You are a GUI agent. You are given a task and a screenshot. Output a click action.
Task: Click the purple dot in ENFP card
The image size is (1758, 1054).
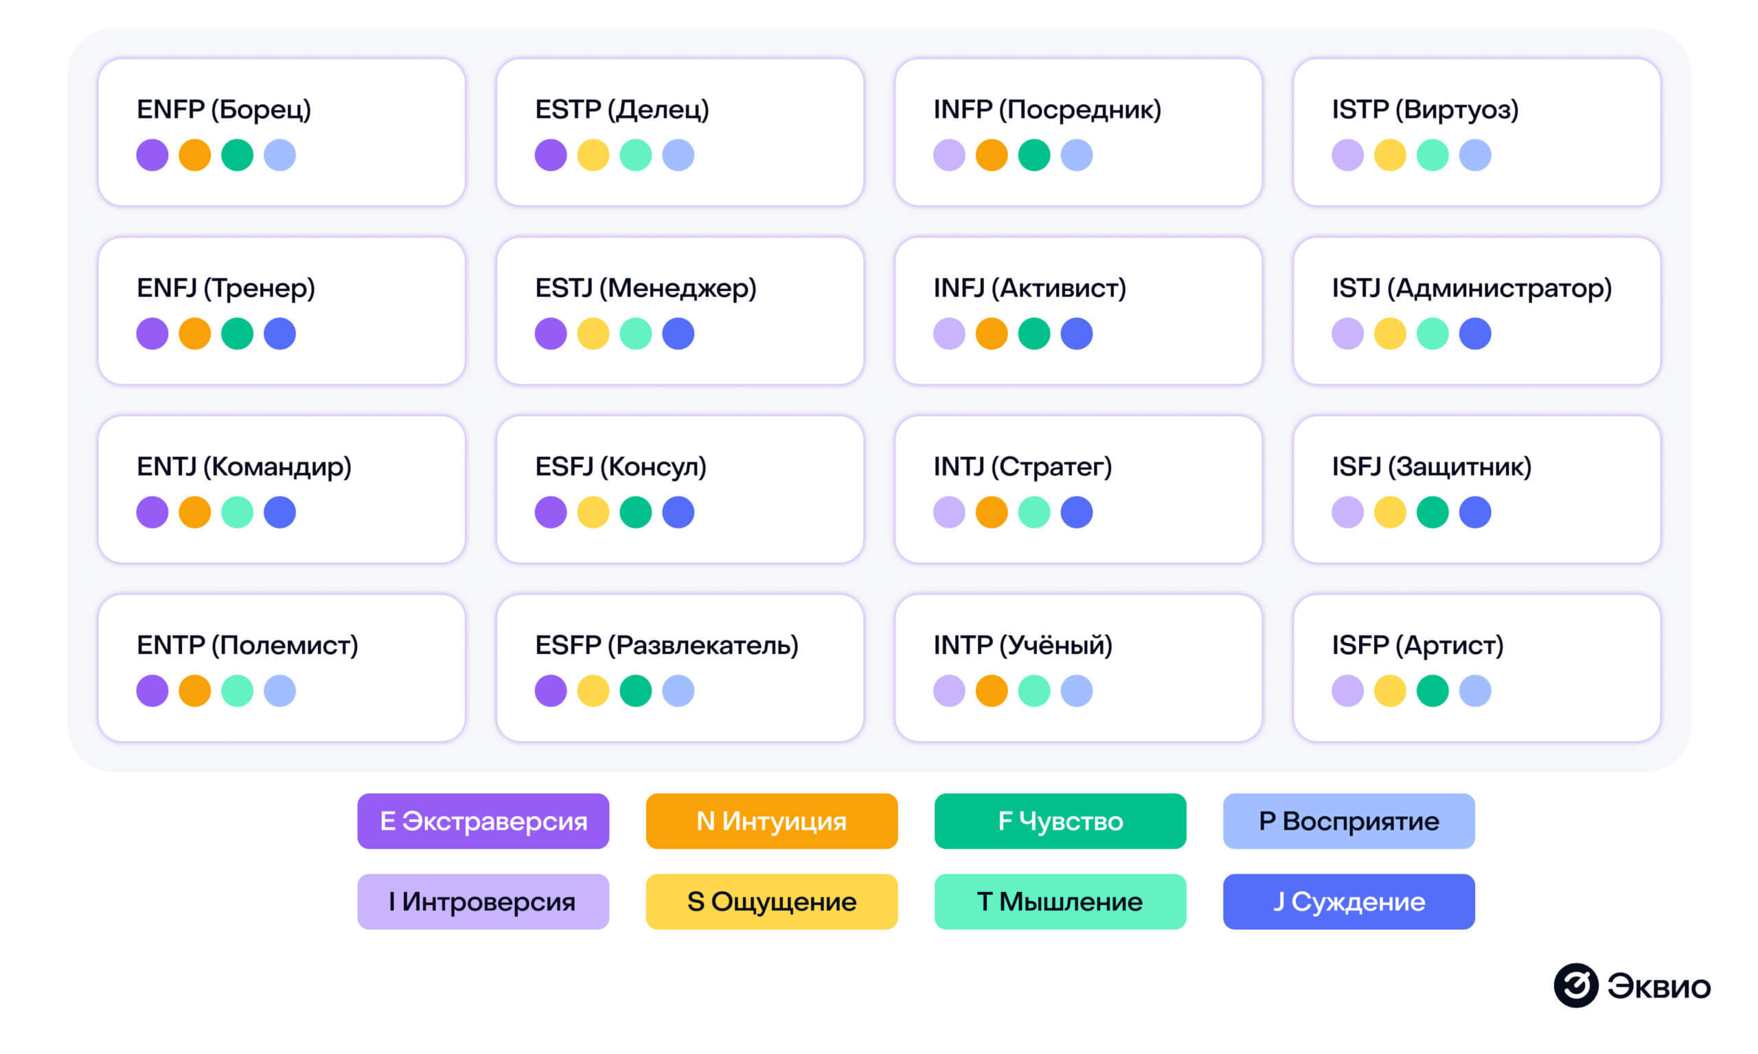(x=152, y=155)
